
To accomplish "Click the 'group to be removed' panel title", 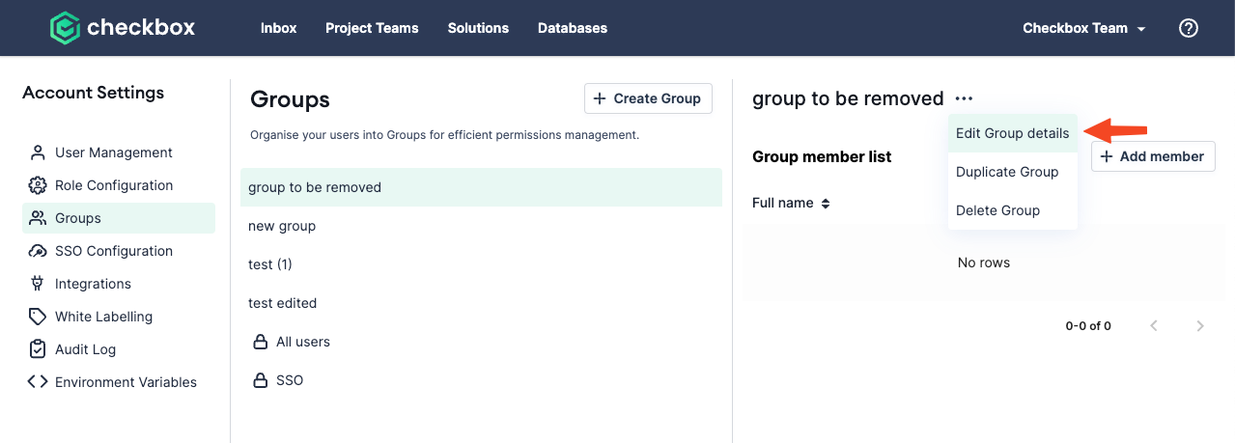I will coord(848,98).
